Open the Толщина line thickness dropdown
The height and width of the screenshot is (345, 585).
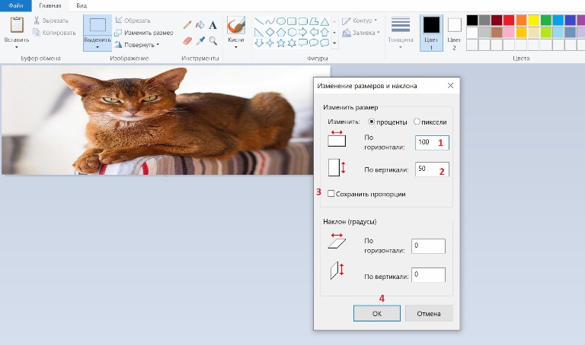[401, 30]
